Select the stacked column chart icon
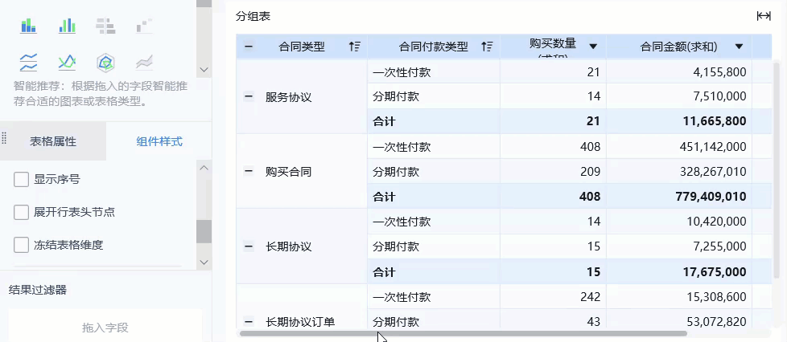The height and width of the screenshot is (342, 787). (x=29, y=25)
